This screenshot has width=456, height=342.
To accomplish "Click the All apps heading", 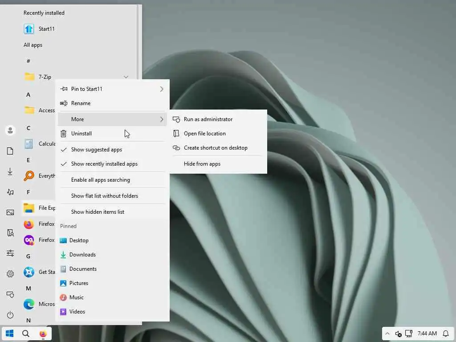I will tap(33, 45).
